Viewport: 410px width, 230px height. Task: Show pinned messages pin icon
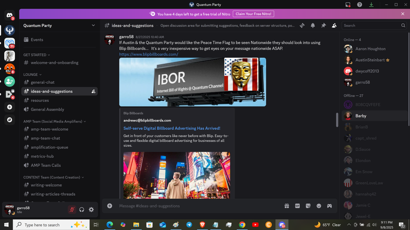(x=323, y=26)
